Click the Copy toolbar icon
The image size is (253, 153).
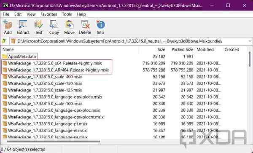(54, 24)
